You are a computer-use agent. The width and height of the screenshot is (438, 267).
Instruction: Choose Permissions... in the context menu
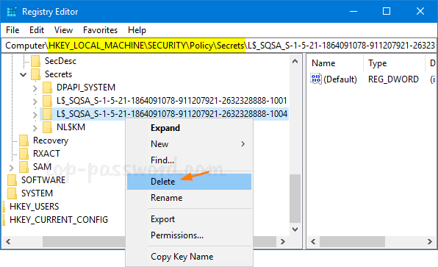pos(190,235)
